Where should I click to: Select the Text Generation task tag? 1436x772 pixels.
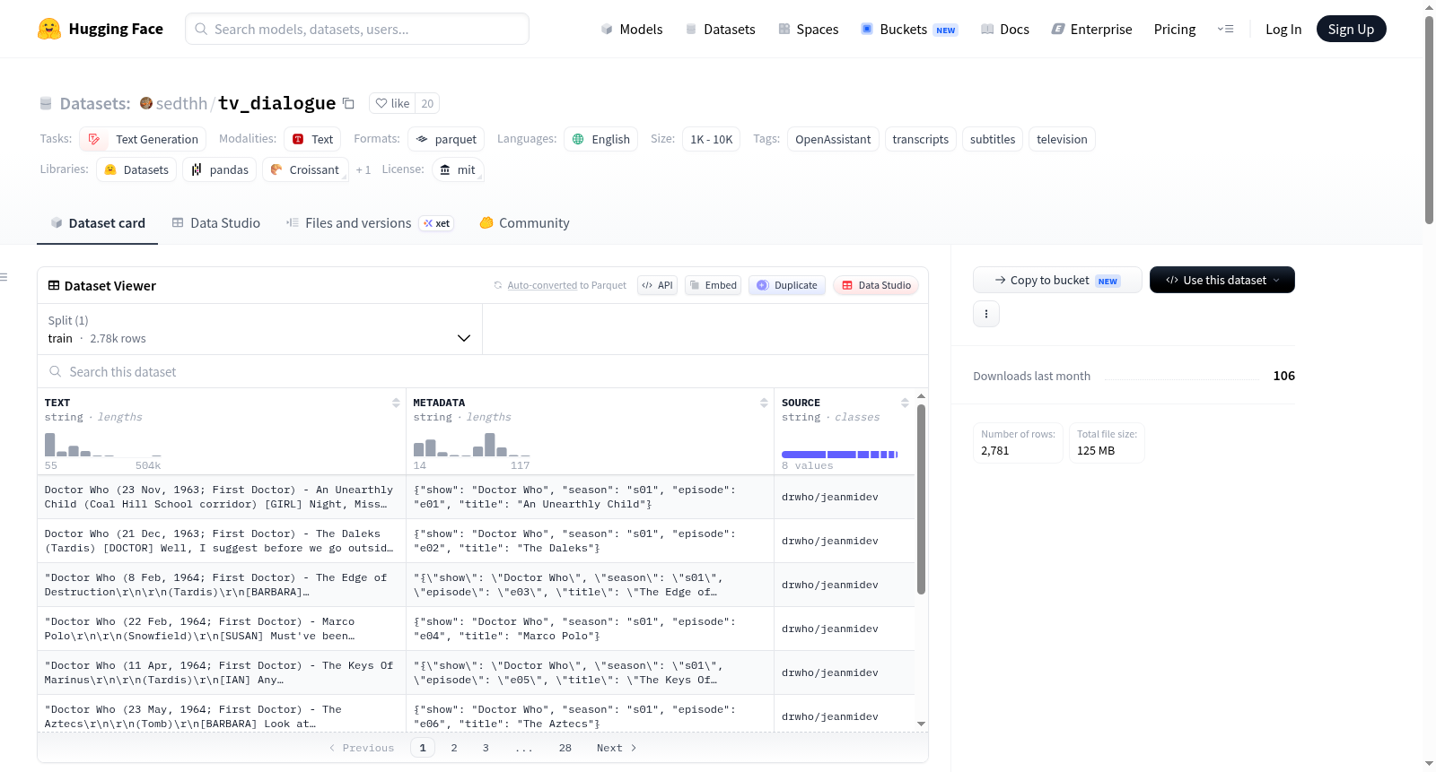[143, 139]
